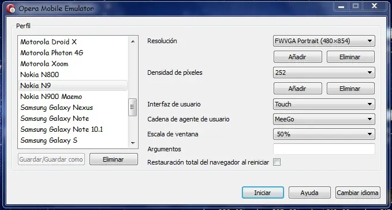Minimize the Opera Mobile Emulator window
The image size is (392, 210).
(x=341, y=6)
